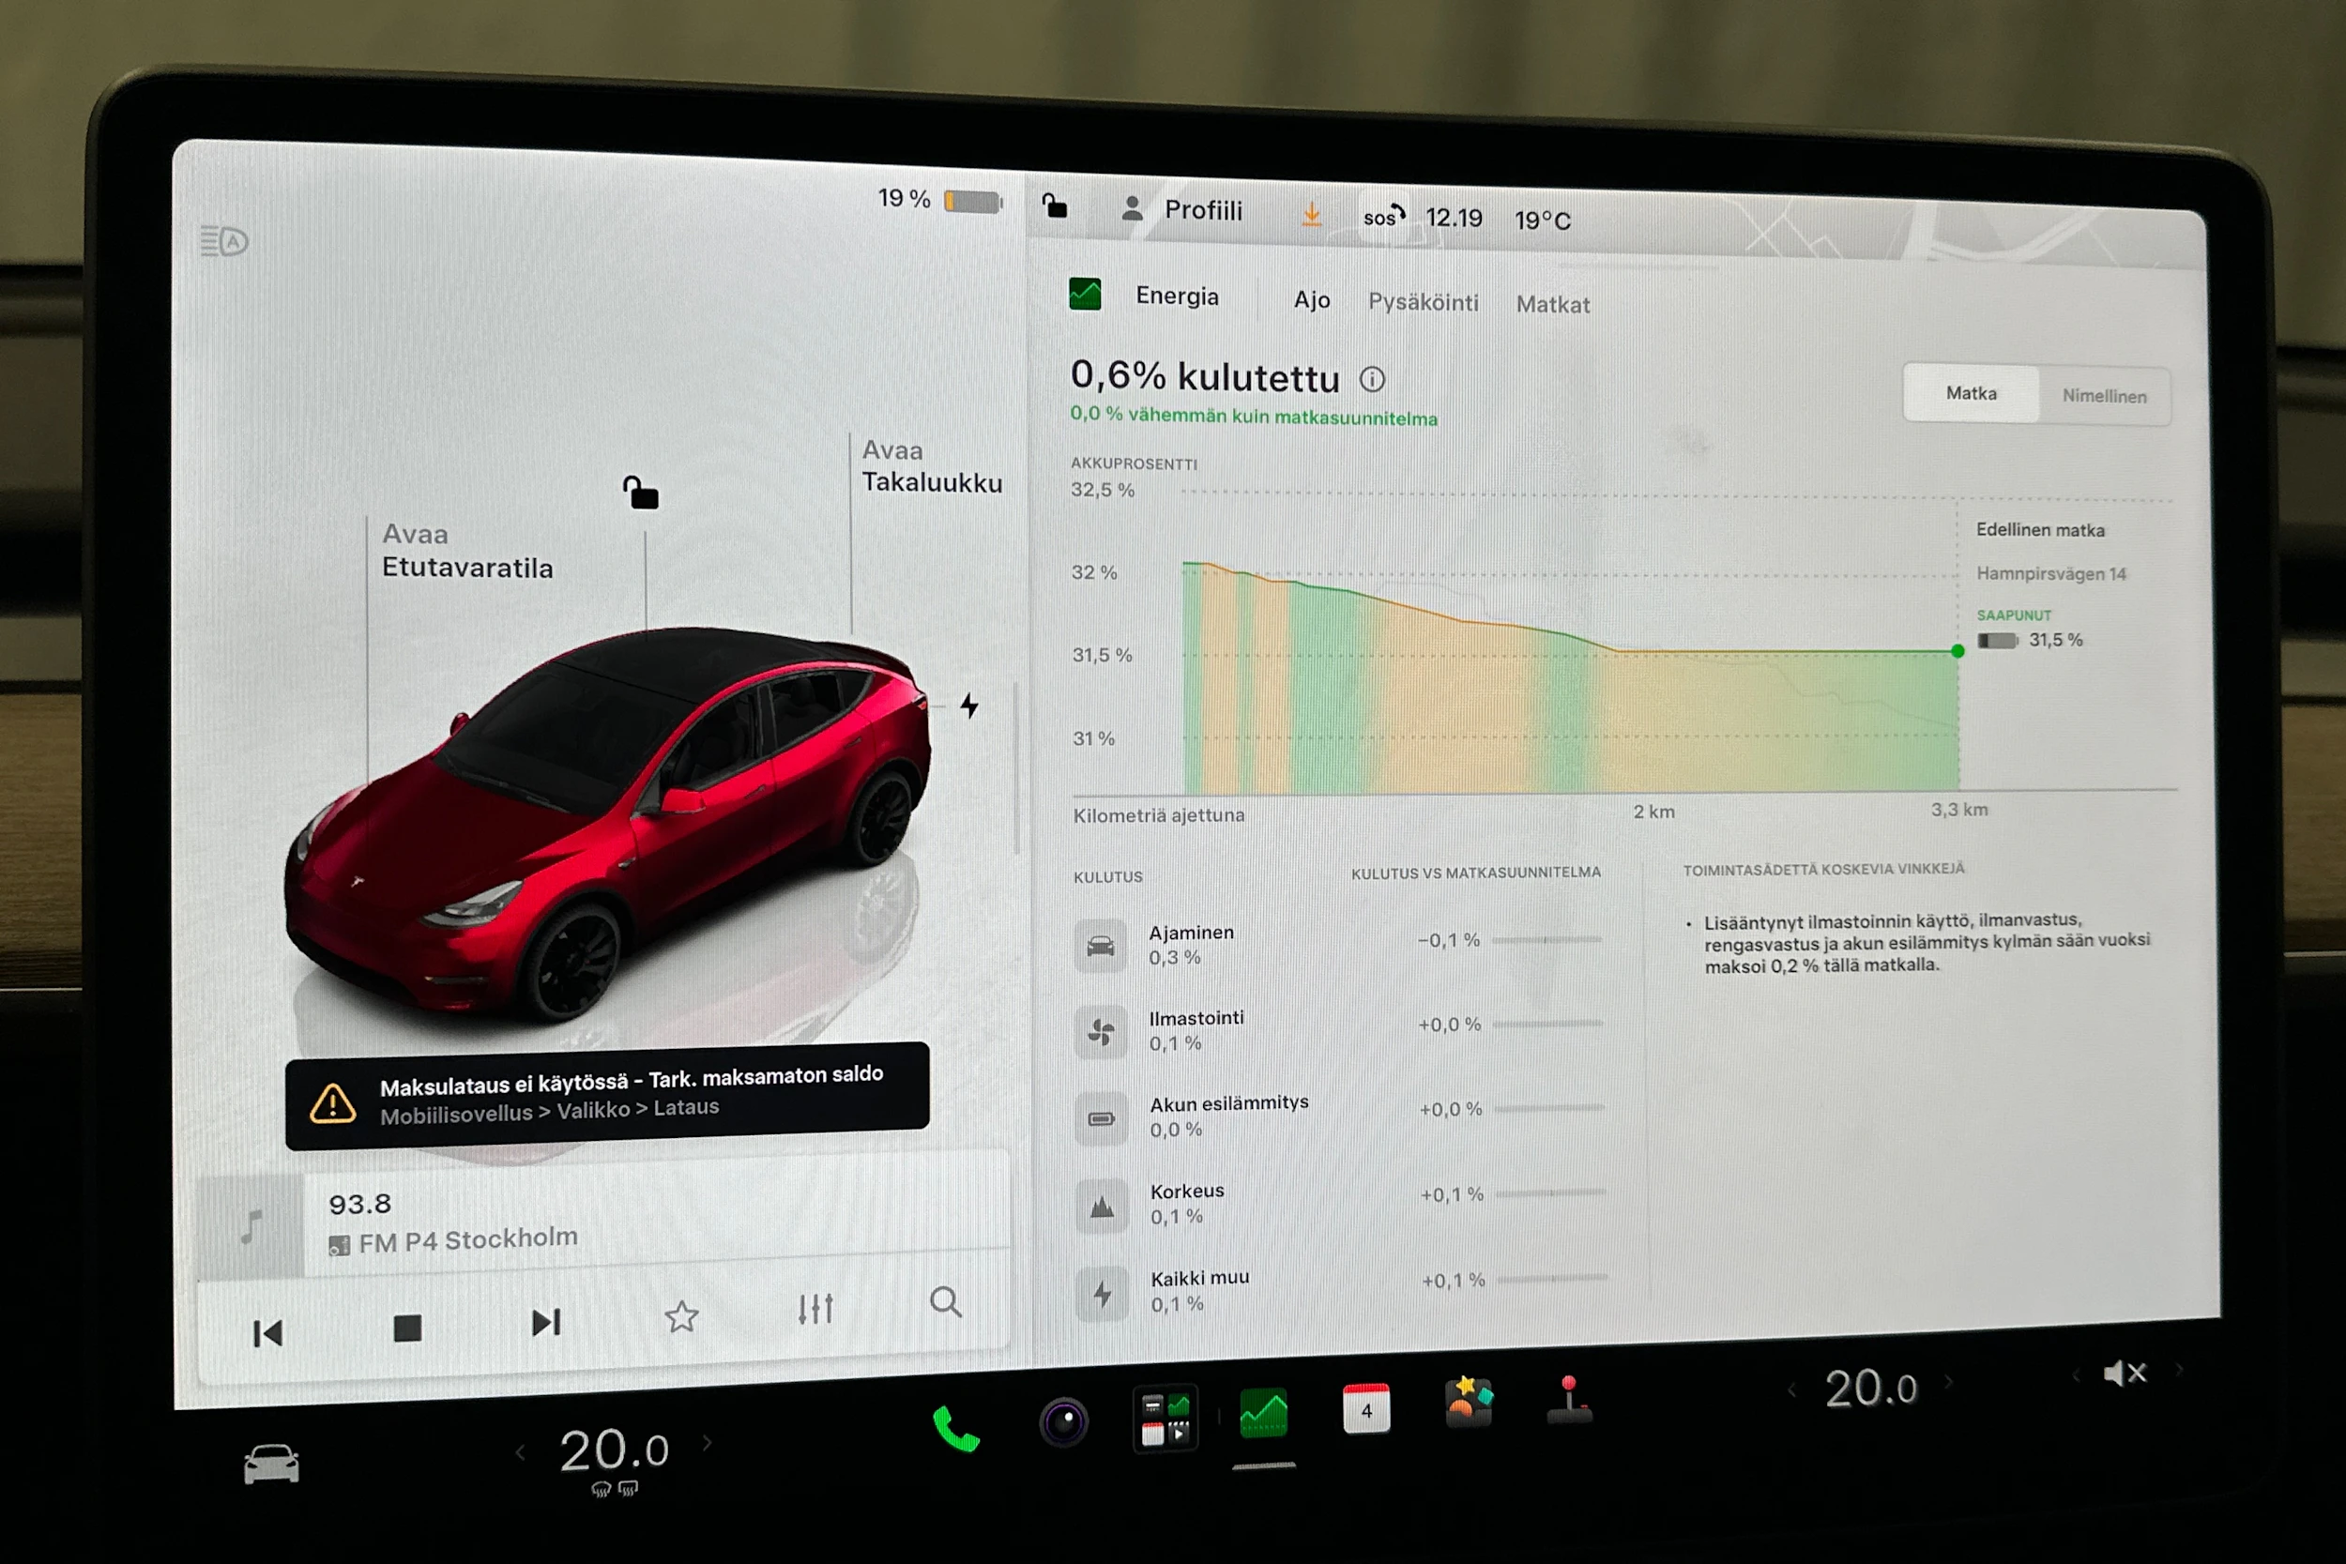Open the charge port lightning icon by the car

coord(968,706)
